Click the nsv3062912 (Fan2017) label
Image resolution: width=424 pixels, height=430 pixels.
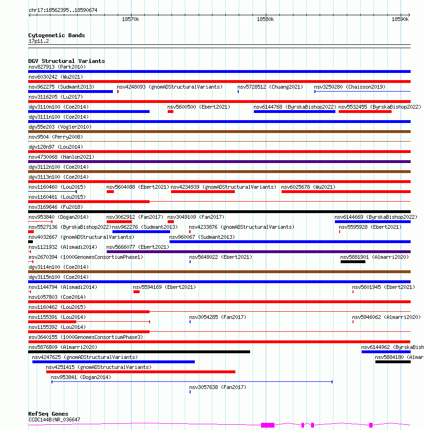coord(135,217)
